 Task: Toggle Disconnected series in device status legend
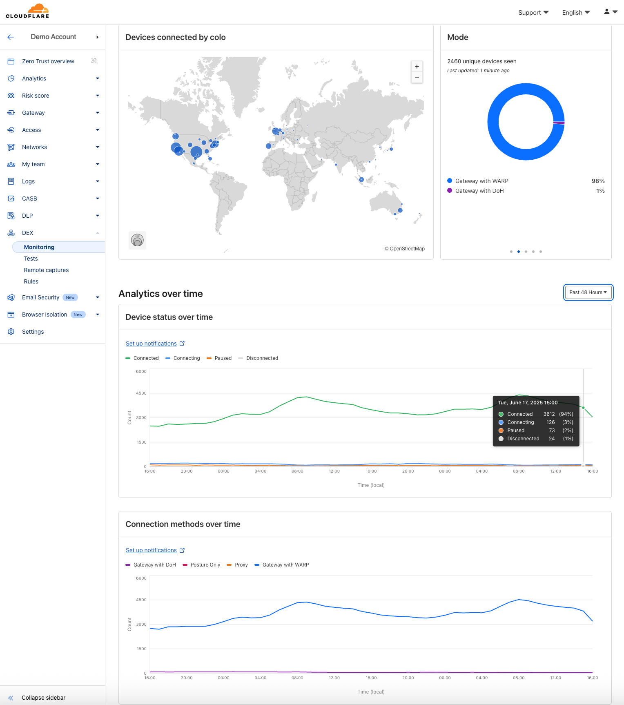coord(258,358)
